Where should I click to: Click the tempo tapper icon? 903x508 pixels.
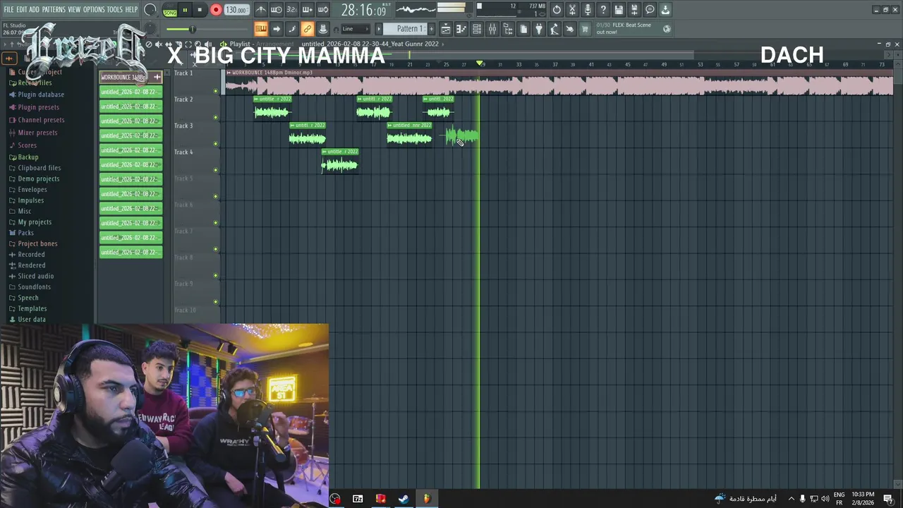click(554, 29)
